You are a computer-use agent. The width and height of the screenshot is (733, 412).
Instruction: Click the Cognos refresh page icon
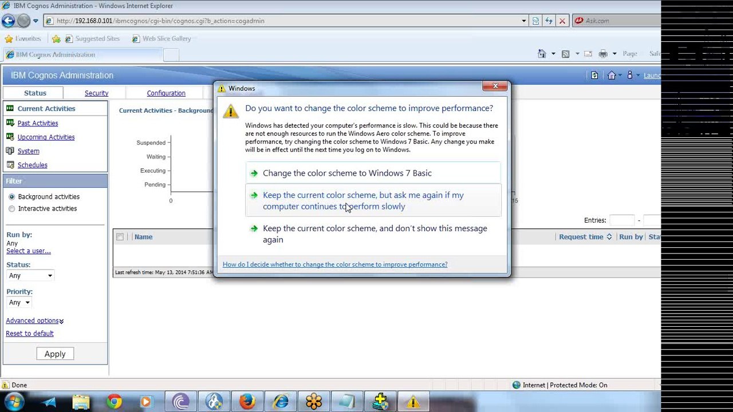594,76
